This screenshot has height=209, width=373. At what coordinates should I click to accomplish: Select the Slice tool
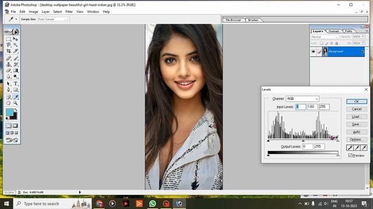tap(16, 51)
